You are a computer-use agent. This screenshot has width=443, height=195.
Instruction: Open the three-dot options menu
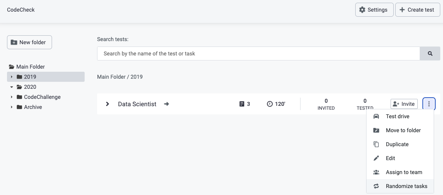[429, 104]
